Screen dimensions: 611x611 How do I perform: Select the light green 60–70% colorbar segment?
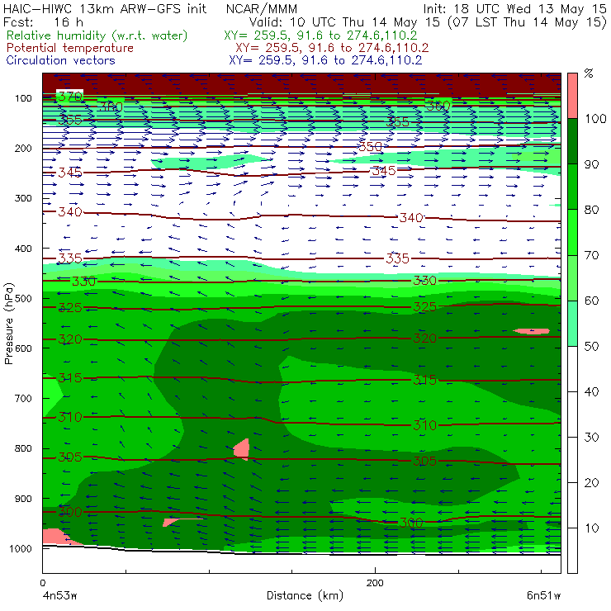[x=572, y=277]
